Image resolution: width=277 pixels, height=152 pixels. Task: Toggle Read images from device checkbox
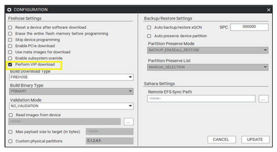(x=11, y=115)
